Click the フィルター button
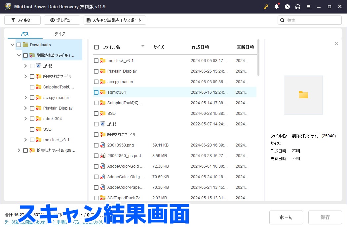The image size is (347, 231). click(x=22, y=20)
